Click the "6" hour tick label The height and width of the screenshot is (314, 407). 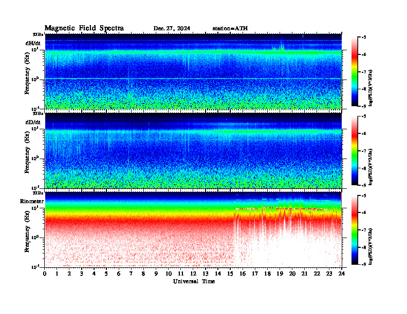point(119,273)
